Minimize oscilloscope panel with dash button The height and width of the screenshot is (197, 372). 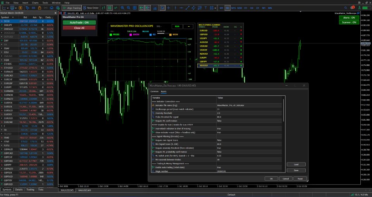pos(189,26)
